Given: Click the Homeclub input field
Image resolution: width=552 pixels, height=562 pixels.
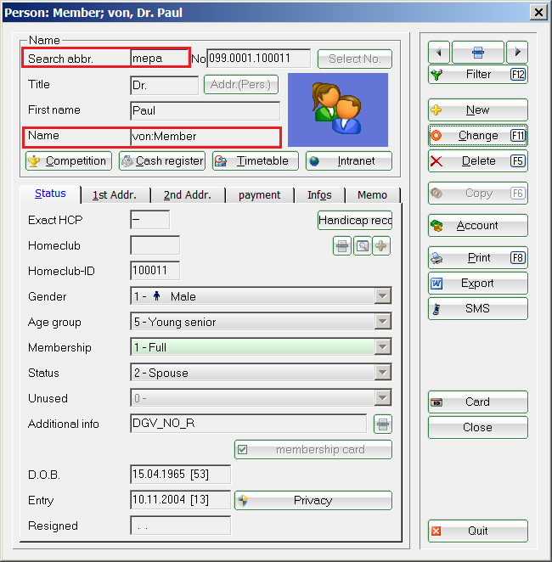Looking at the screenshot, I should coord(155,245).
